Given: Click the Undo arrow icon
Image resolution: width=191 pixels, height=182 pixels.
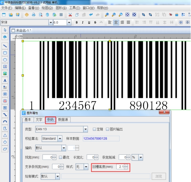Looking at the screenshot, I should pyautogui.click(x=91, y=15).
